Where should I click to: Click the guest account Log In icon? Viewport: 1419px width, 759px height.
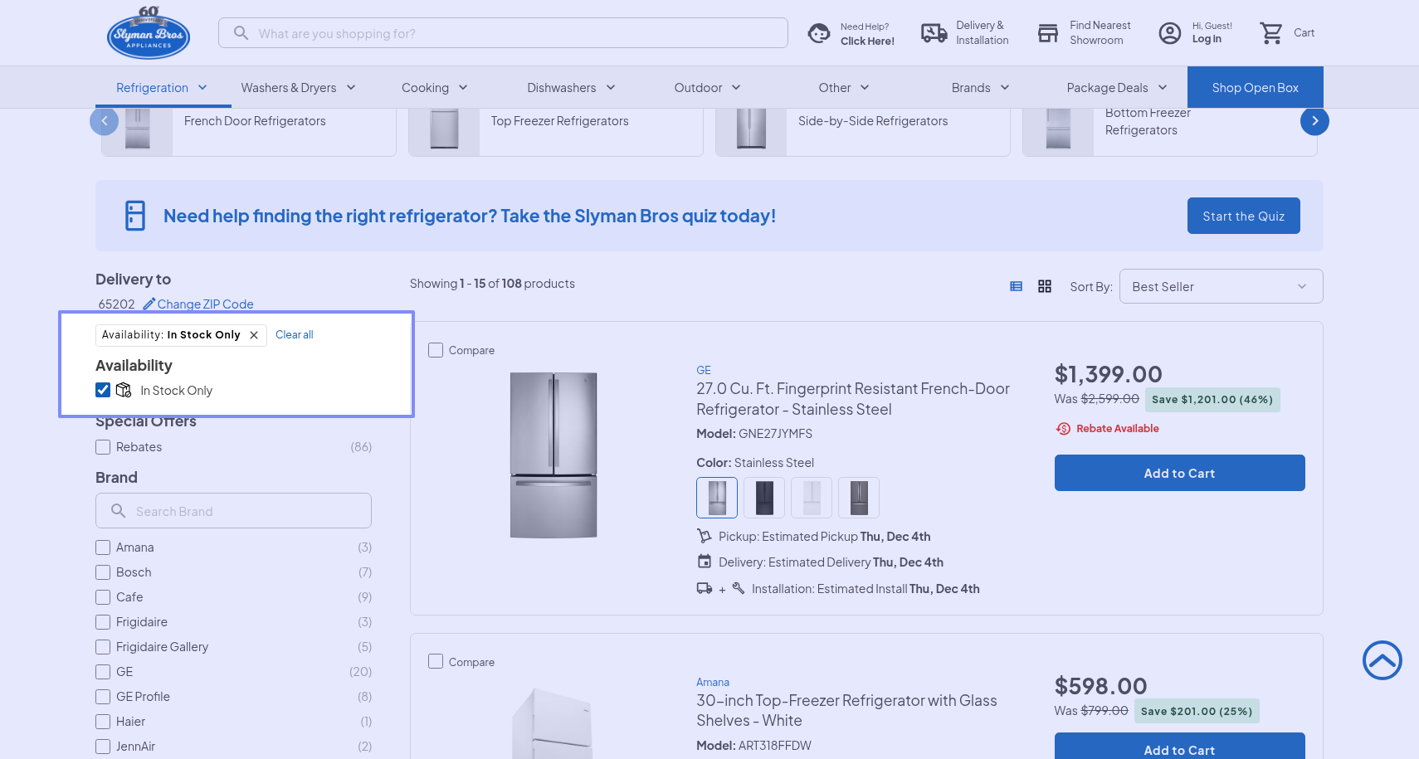[x=1170, y=33]
